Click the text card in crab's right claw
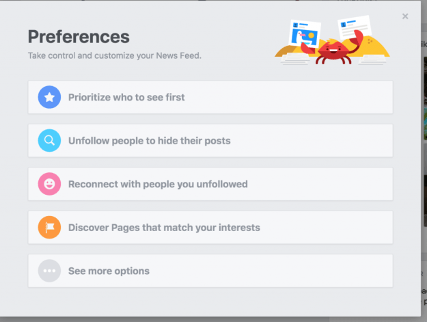Screen dimensions: 427x322 click(355, 31)
